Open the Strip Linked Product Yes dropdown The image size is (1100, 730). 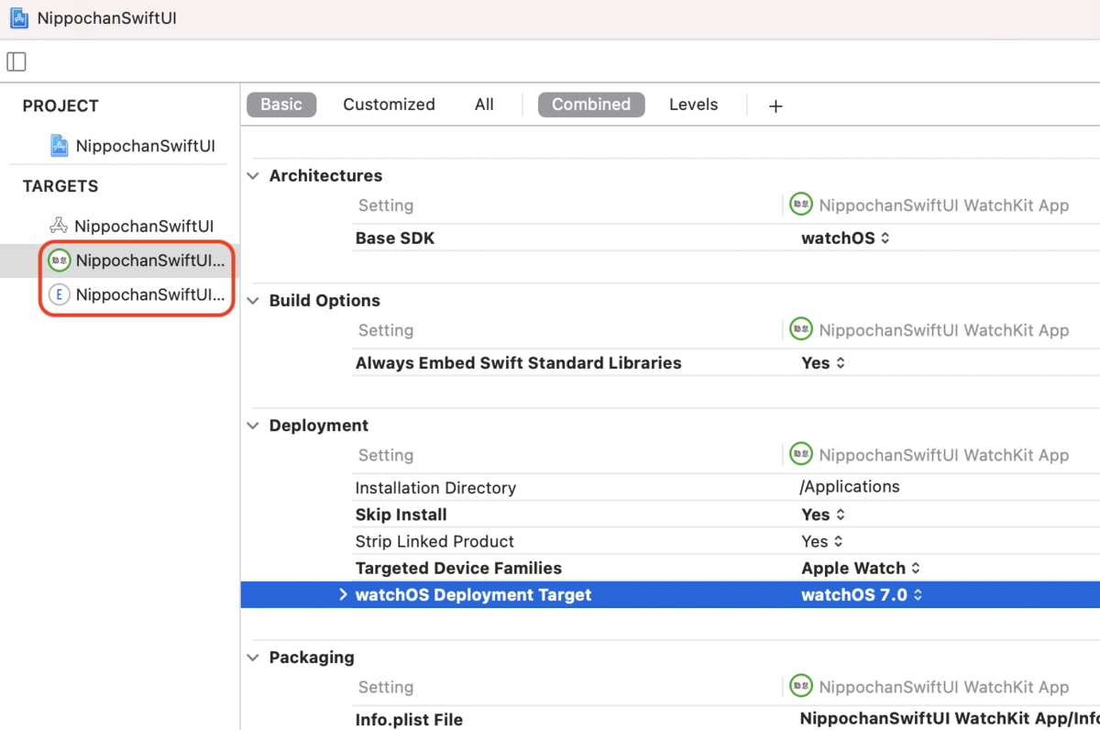pos(822,541)
